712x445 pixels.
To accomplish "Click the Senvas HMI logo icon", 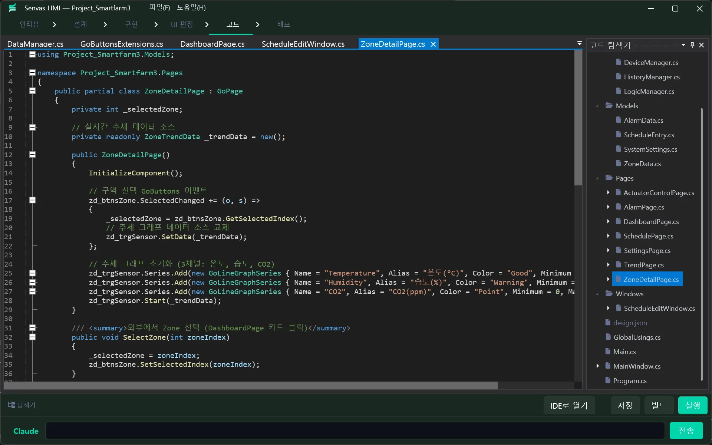I will pos(12,7).
